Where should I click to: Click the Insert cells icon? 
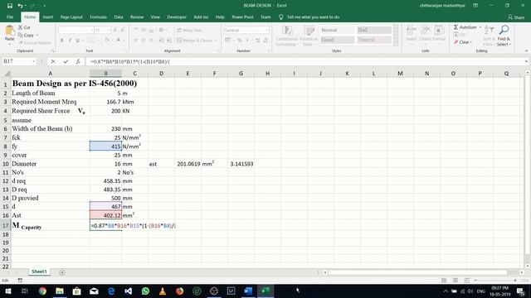[412, 31]
